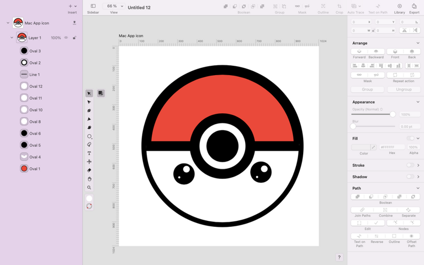Send selection Backward in Arrange panel
The image size is (424, 265).
point(376,51)
